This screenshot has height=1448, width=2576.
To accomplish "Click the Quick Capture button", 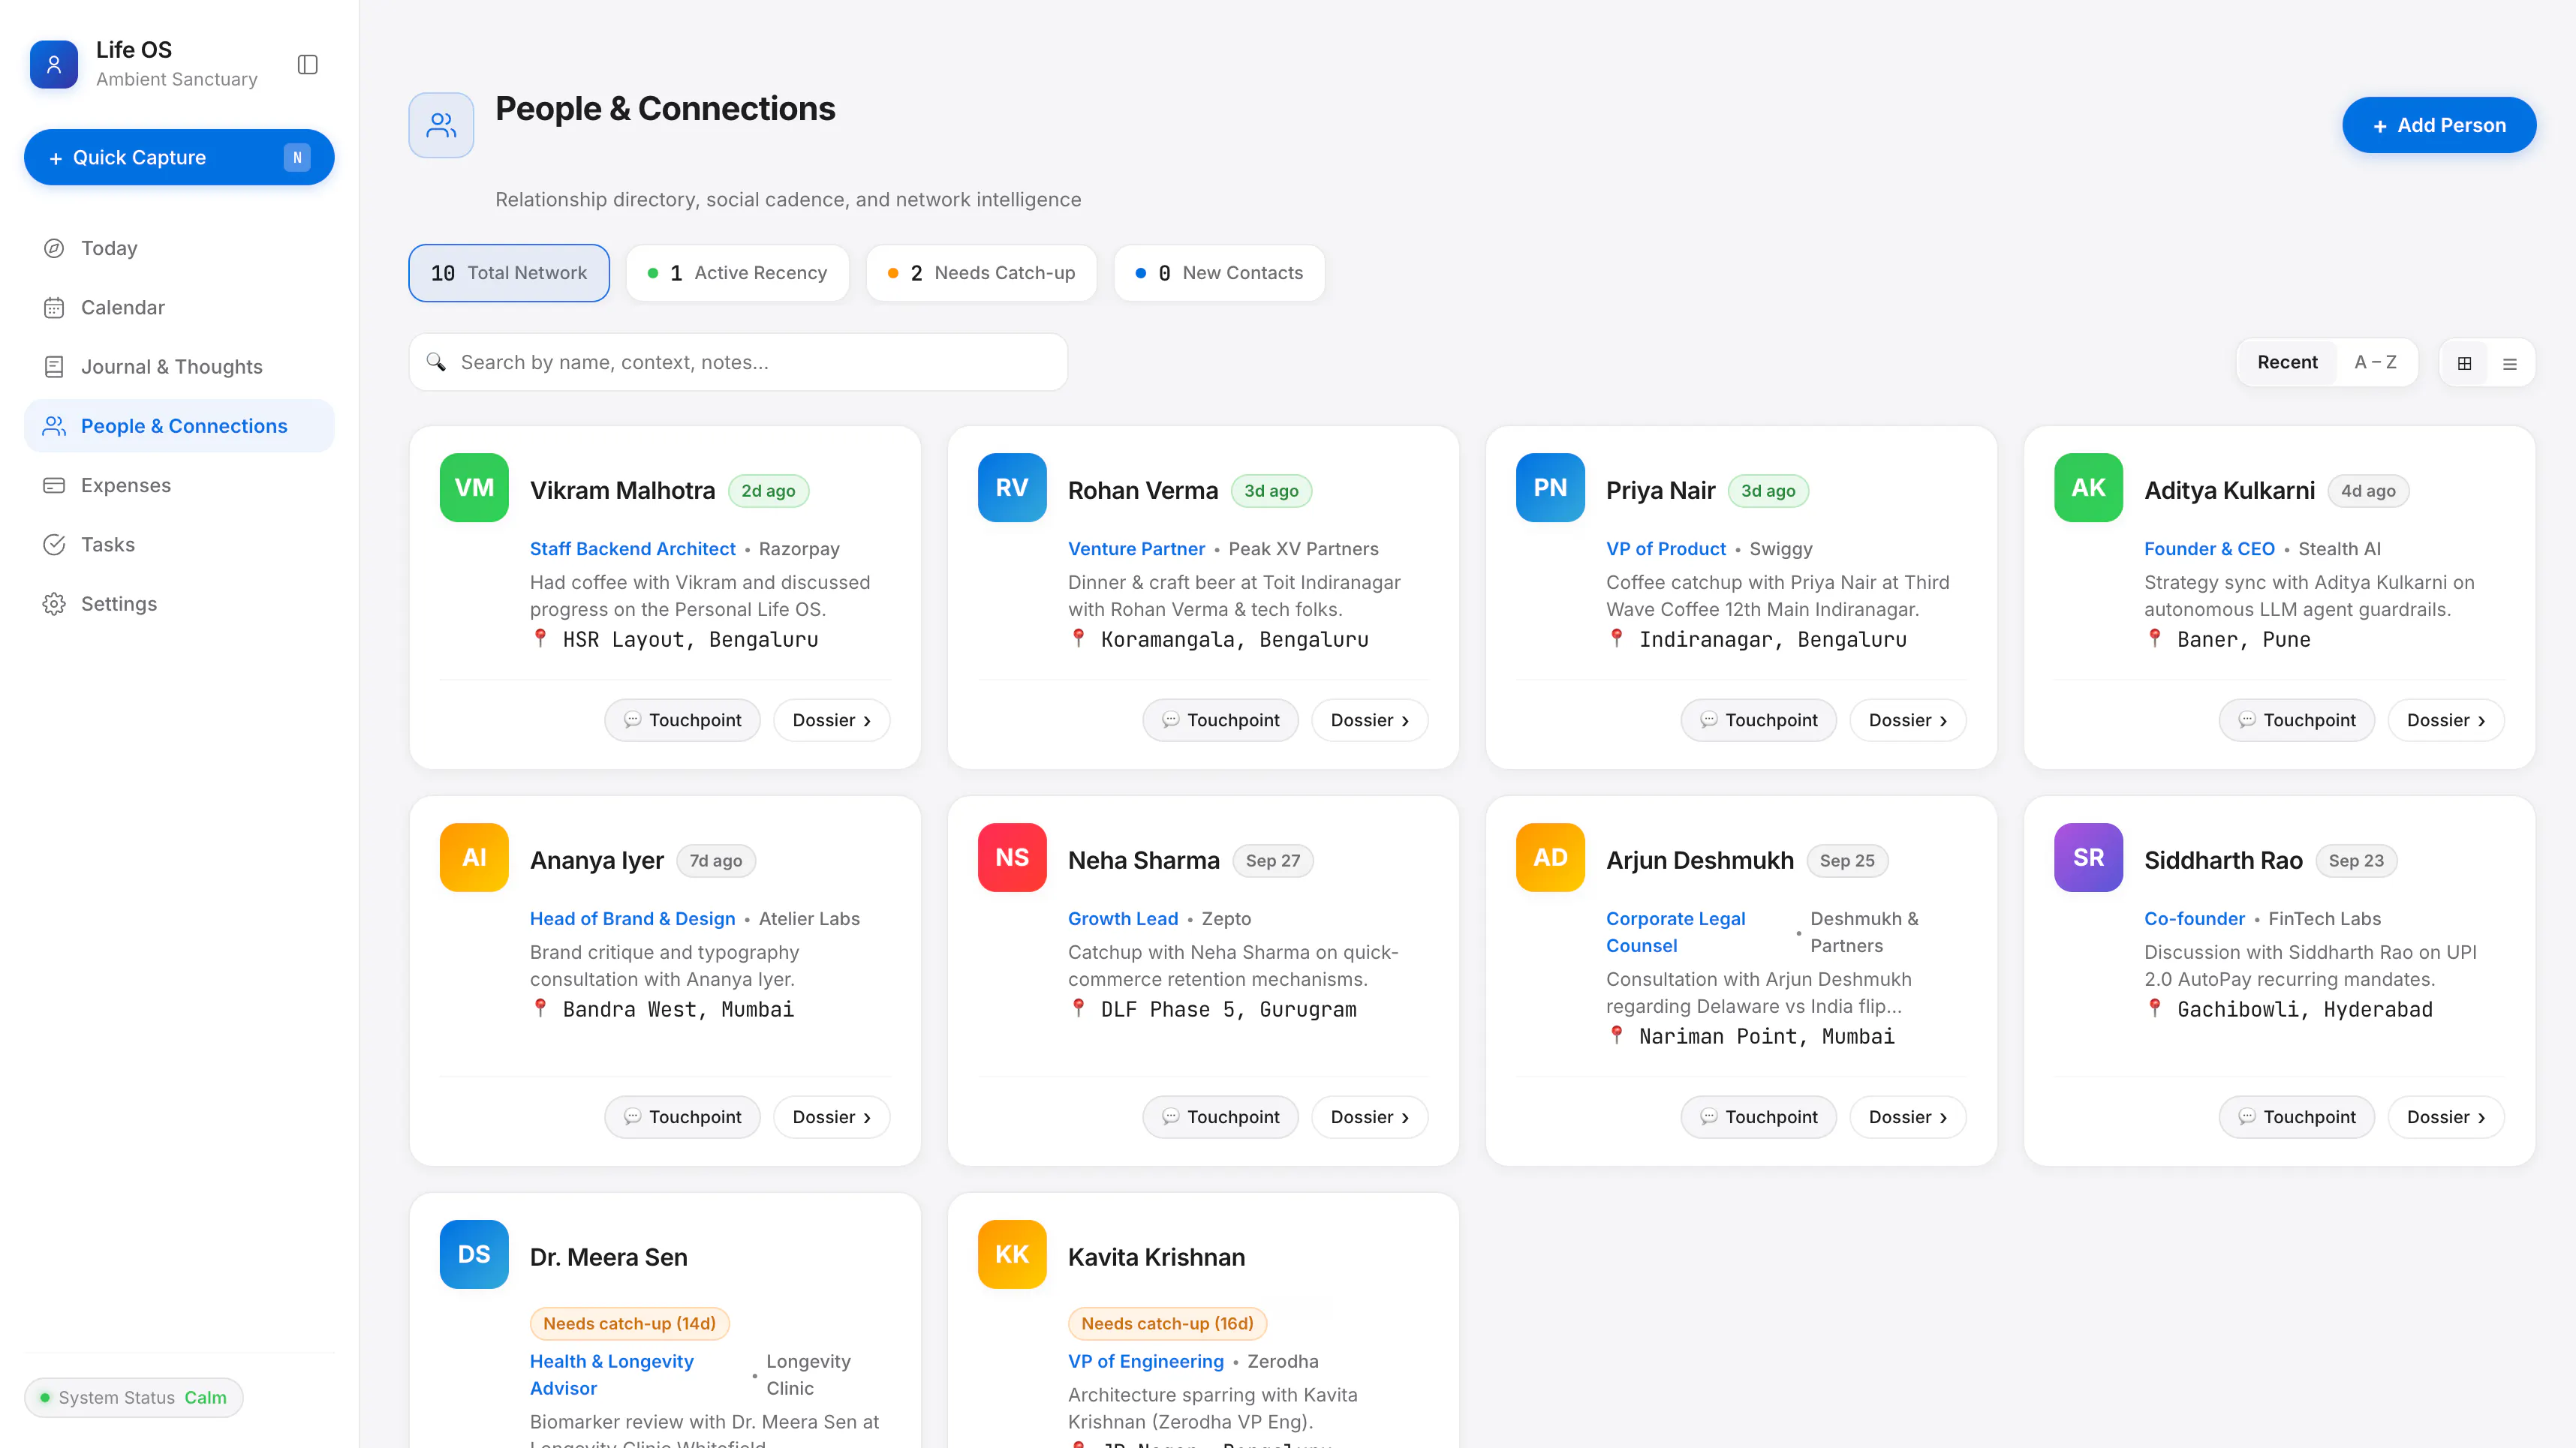I will click(x=179, y=157).
